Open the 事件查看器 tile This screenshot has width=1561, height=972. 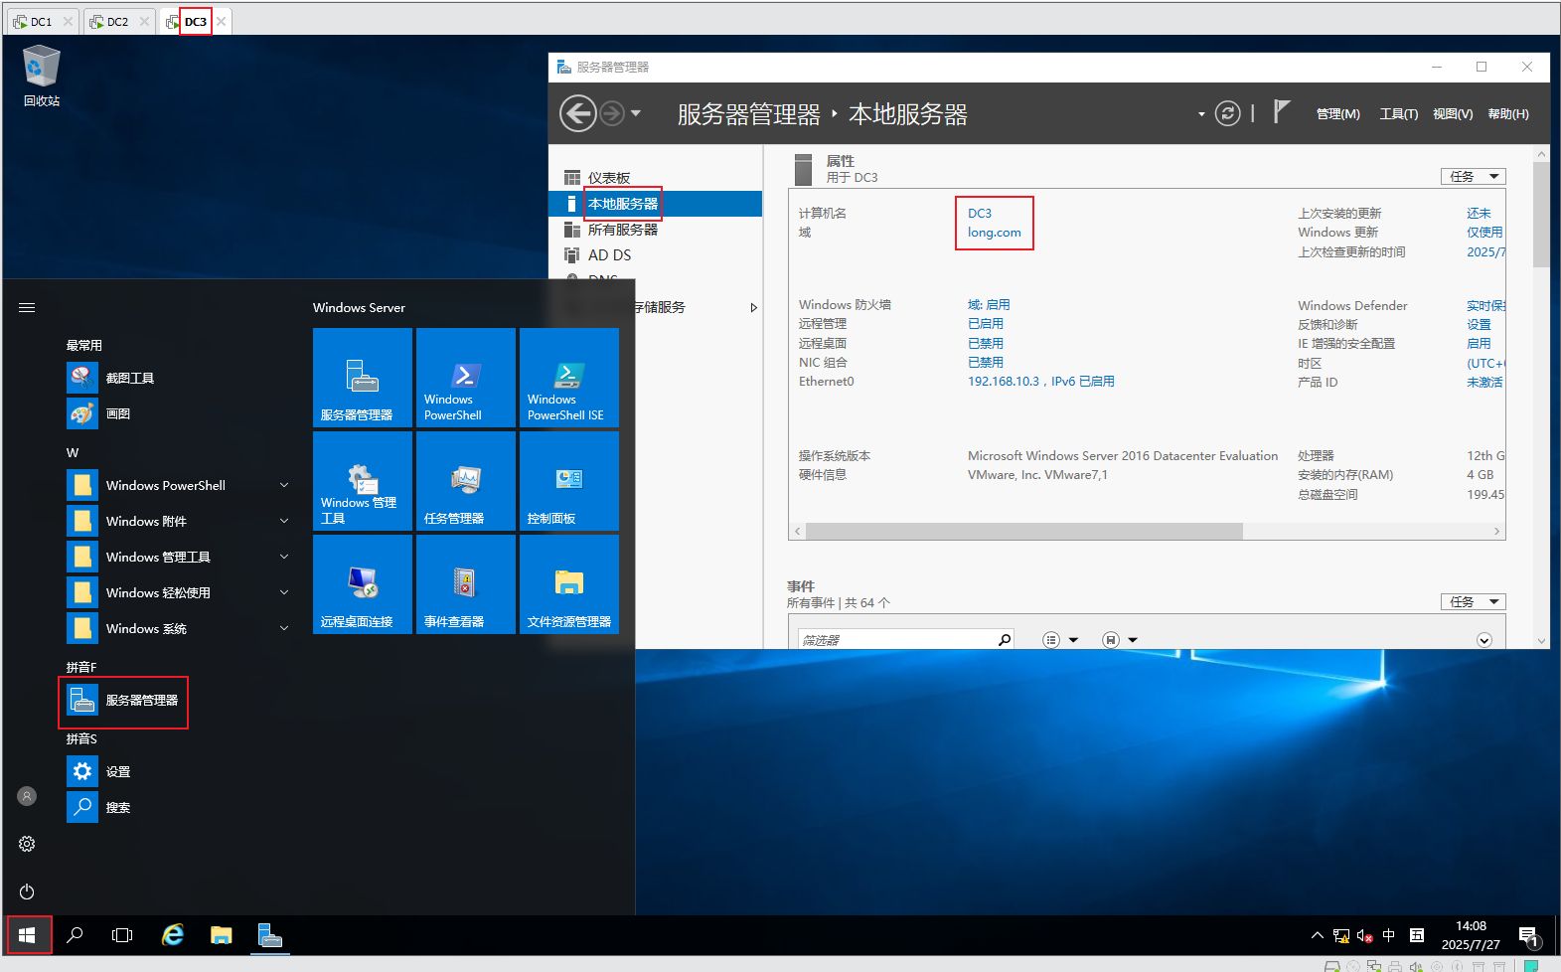tap(466, 584)
